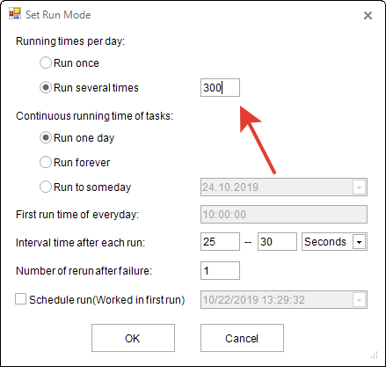
Task: Click the Cancel button
Action: tap(242, 338)
